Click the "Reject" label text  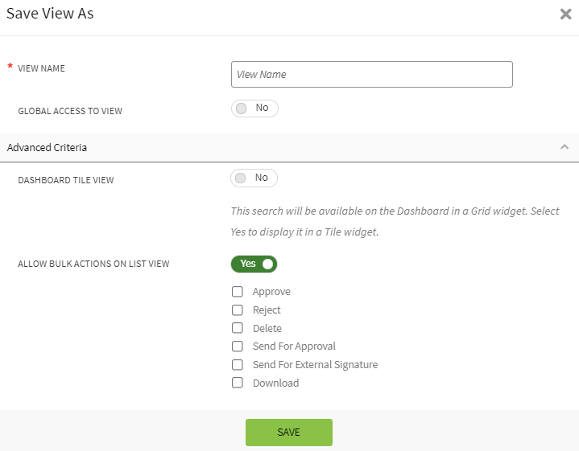coord(267,310)
